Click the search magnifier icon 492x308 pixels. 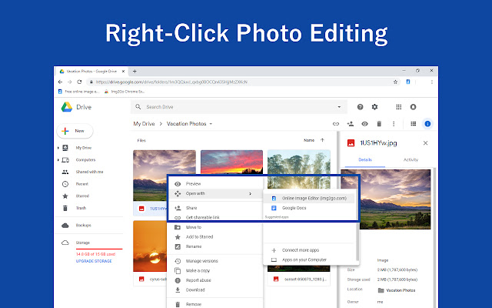(x=138, y=107)
